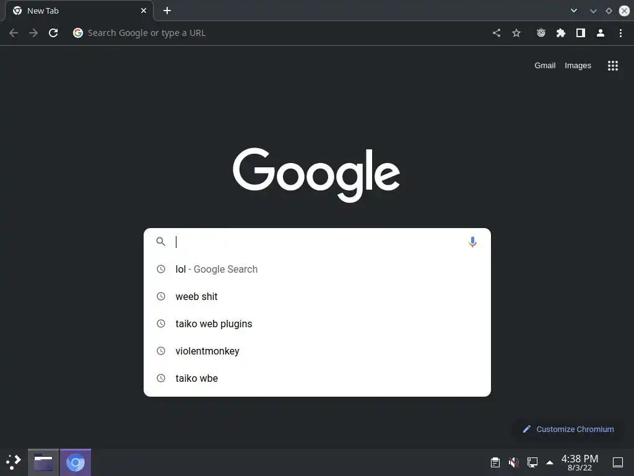Open the network/display tray icon
Viewport: 634px width, 476px height.
point(532,462)
